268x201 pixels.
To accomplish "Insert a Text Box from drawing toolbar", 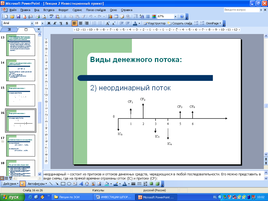I will pos(75,184).
